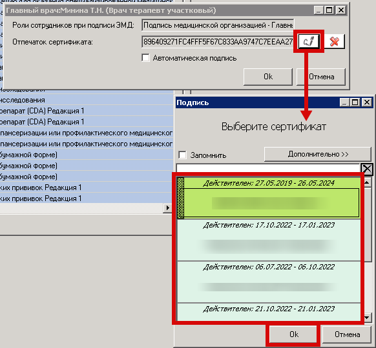Viewport: 376px width, 348px height.
Task: Clear the certificate search field with X
Action: (x=367, y=169)
